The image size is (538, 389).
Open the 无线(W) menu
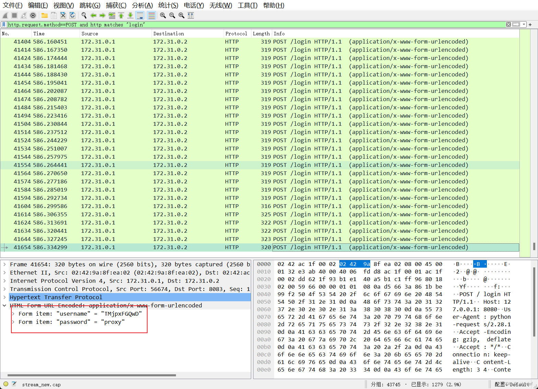(x=221, y=5)
